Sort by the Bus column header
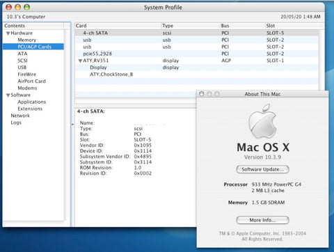The width and height of the screenshot is (334, 252). [242, 26]
